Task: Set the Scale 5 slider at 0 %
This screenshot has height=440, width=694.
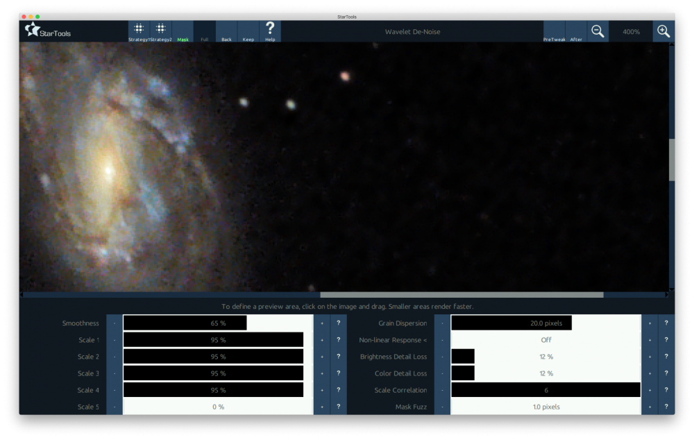Action: tap(218, 407)
